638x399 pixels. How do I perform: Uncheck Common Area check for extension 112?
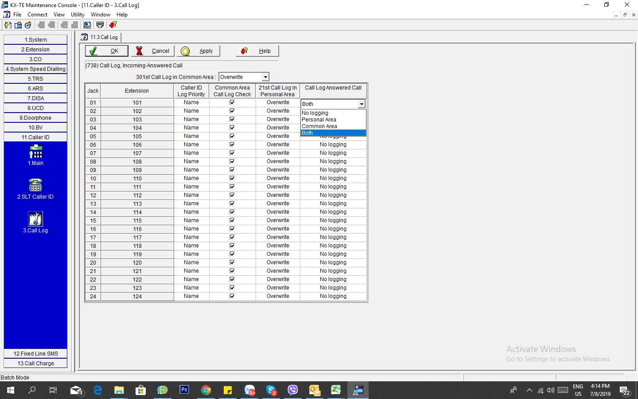[x=232, y=195]
